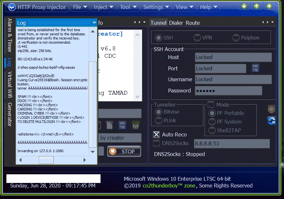The width and height of the screenshot is (284, 199).
Task: Click the SSH Username field
Action: click(233, 79)
